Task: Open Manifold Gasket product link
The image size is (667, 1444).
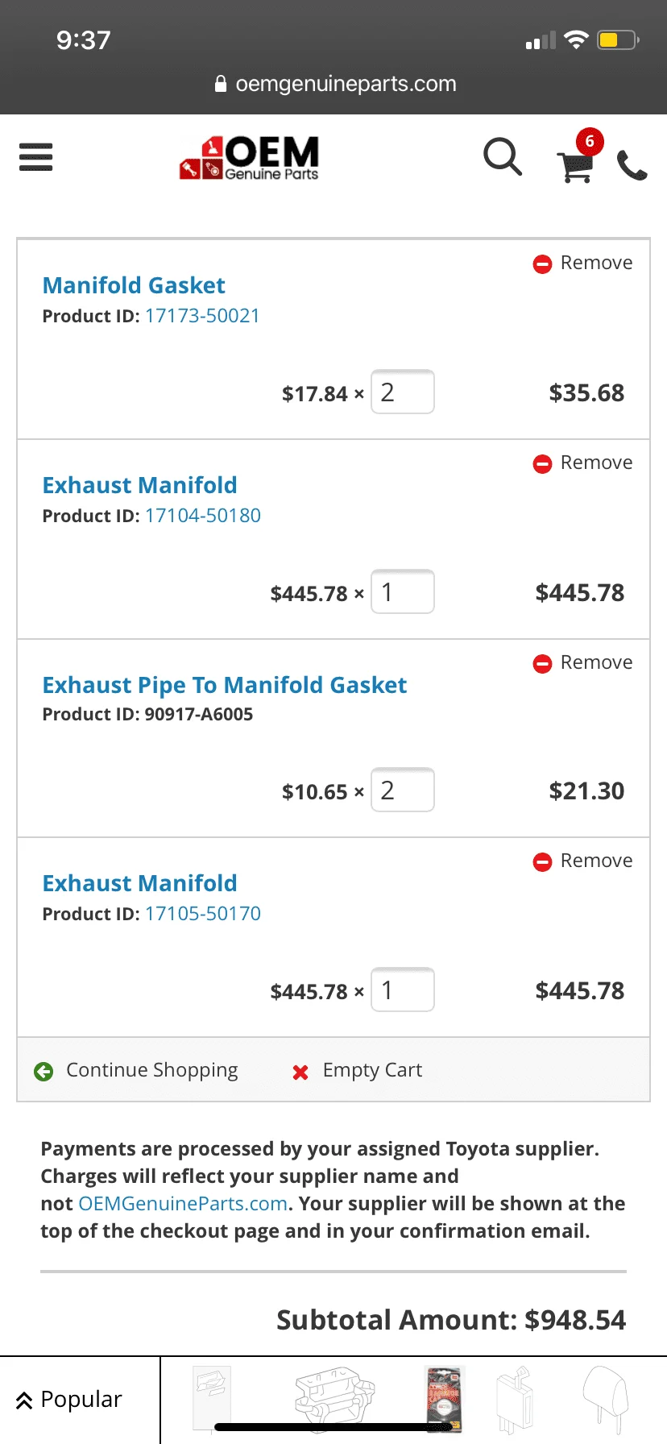Action: (134, 285)
